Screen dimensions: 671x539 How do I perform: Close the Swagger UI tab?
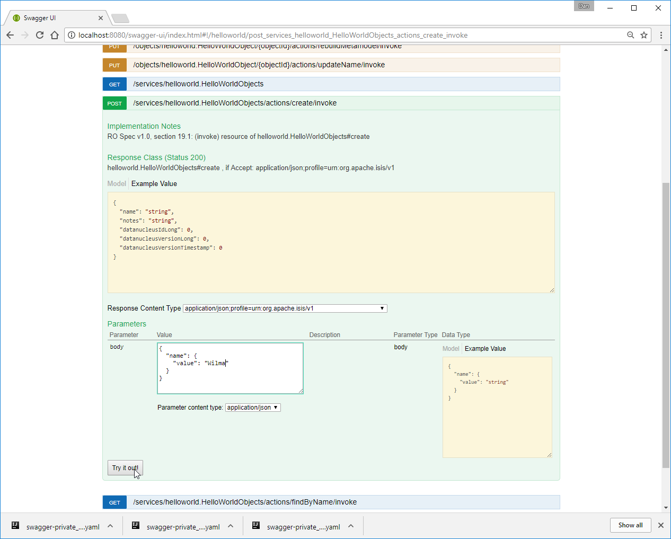[101, 18]
